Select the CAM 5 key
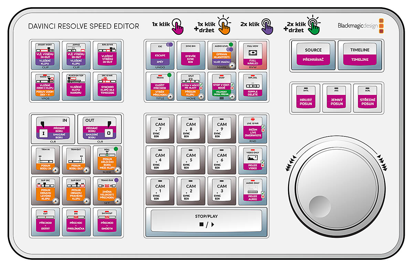Screen dimensions: 413x267 coord(191,160)
